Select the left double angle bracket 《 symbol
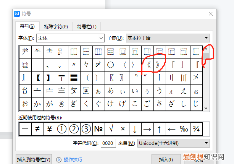The image size is (234, 164). coord(148,65)
